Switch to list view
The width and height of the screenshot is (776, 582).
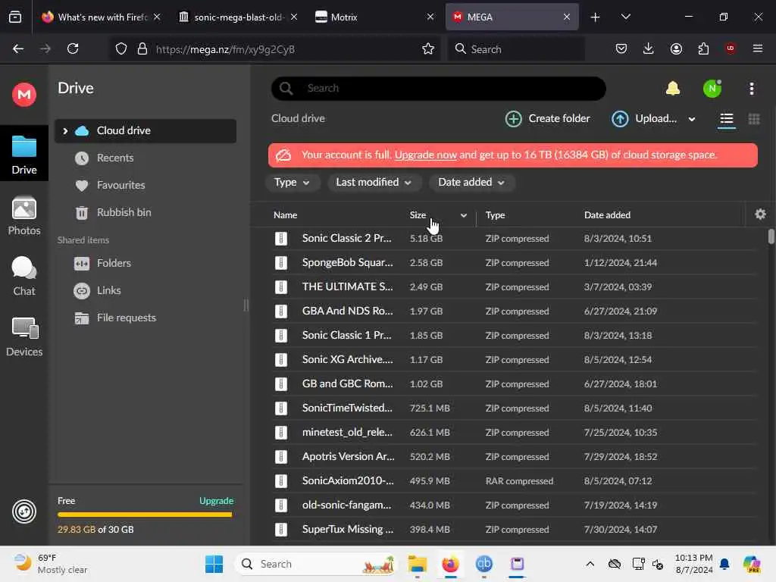727,119
